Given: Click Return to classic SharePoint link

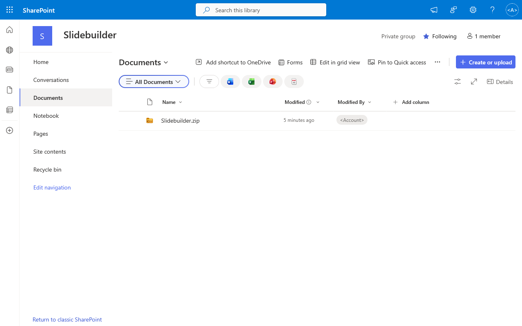Looking at the screenshot, I should pos(67,319).
